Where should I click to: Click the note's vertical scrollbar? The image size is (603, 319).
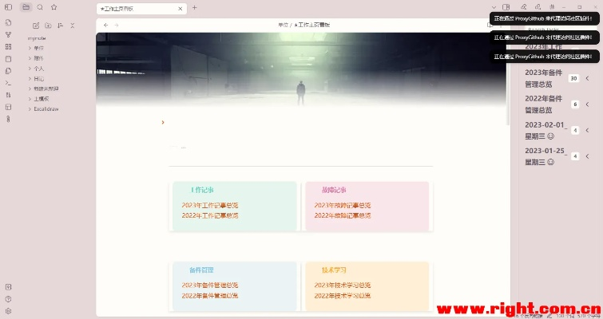click(508, 79)
